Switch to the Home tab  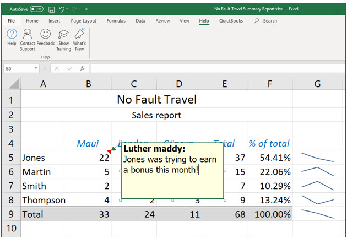point(32,21)
